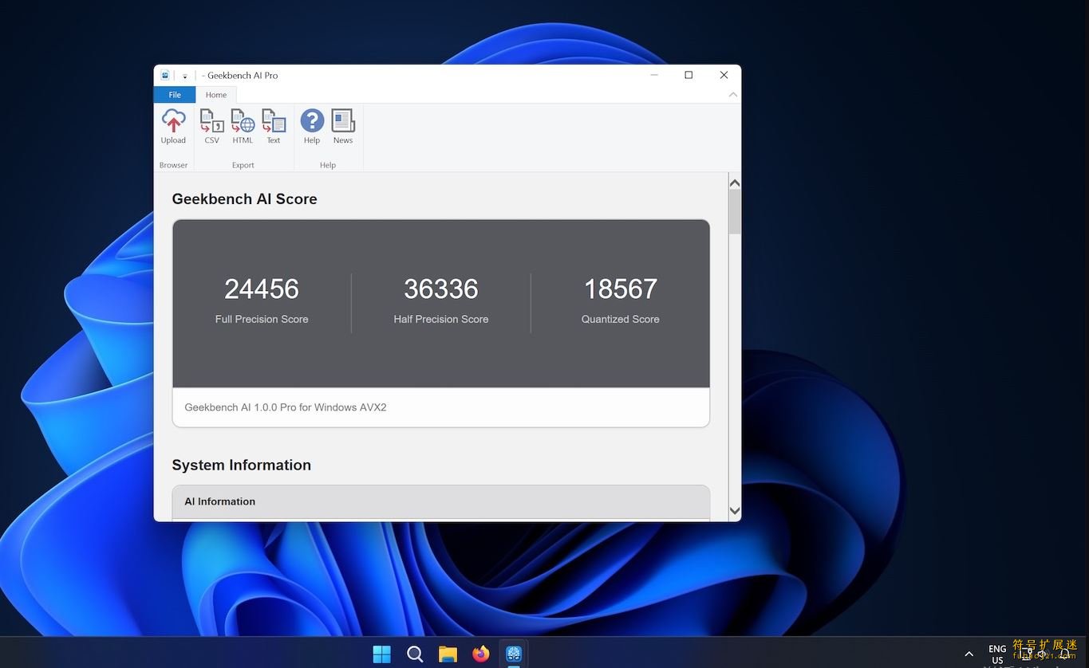Image resolution: width=1089 pixels, height=668 pixels.
Task: Click the Geekbench AI Score heading
Action: pos(244,199)
